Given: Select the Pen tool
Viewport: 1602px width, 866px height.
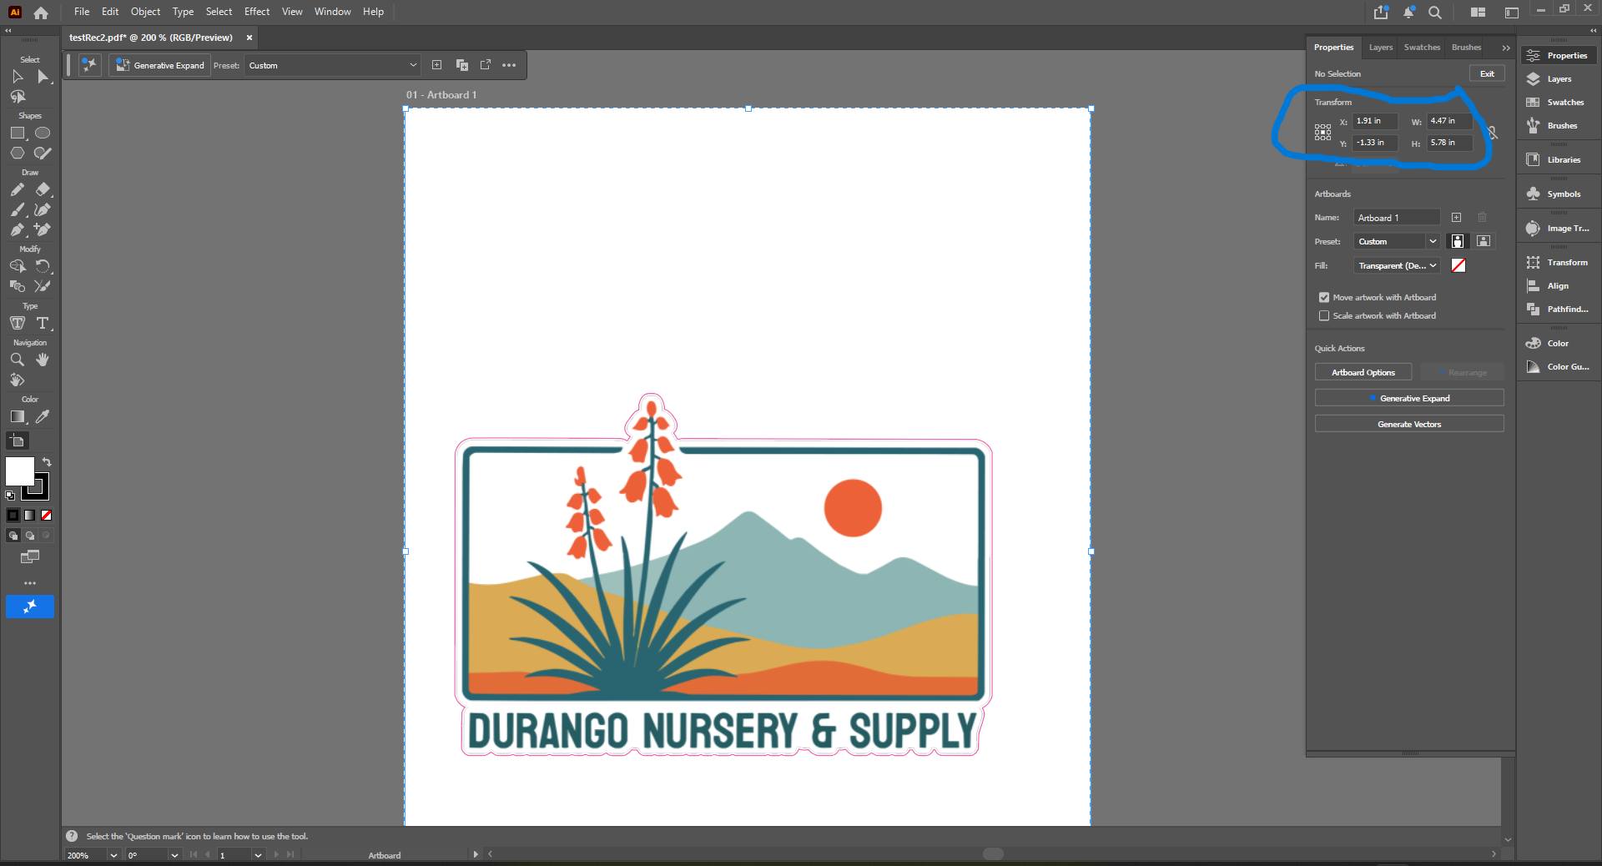Looking at the screenshot, I should [18, 229].
